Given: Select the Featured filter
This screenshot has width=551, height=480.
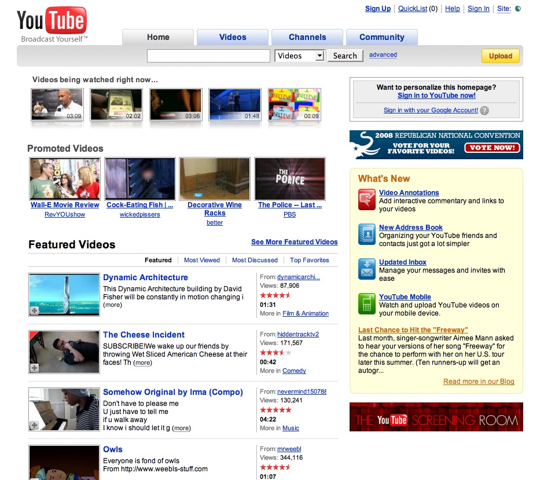Looking at the screenshot, I should click(158, 260).
